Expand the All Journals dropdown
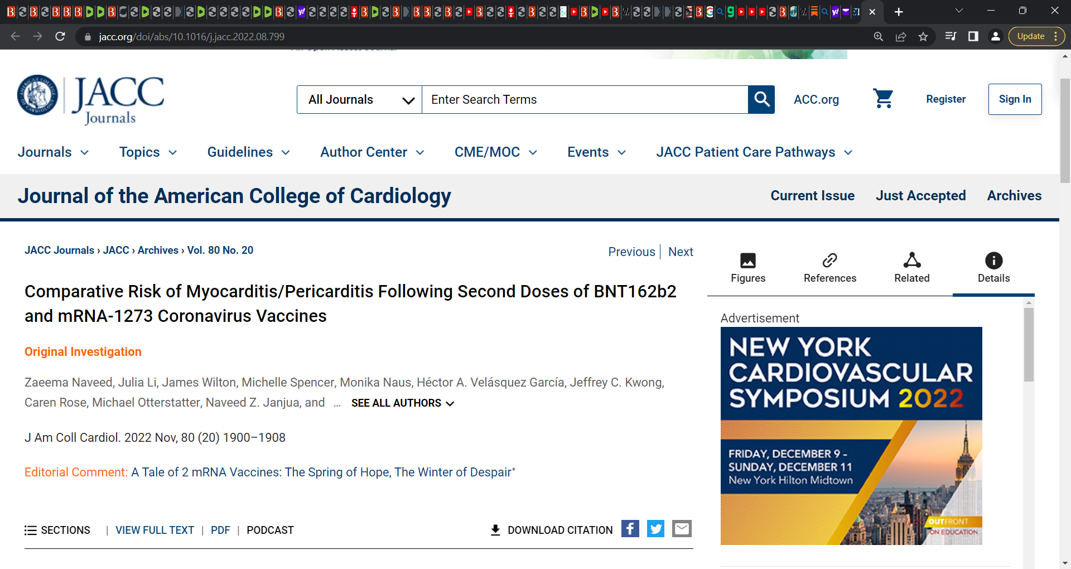1071x569 pixels. tap(359, 99)
